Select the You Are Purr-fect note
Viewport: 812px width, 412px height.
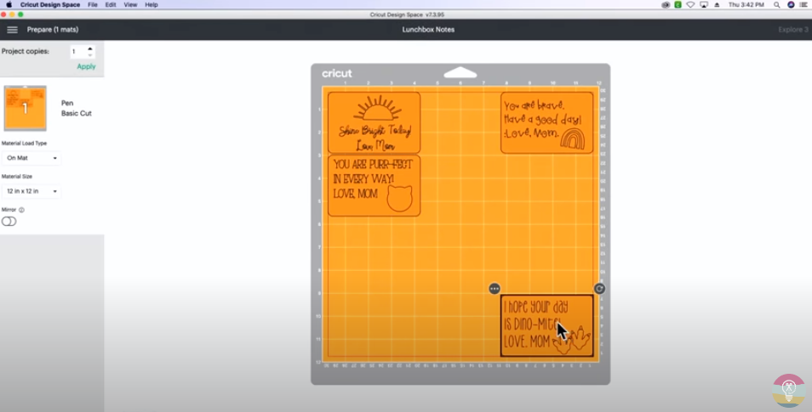point(374,185)
